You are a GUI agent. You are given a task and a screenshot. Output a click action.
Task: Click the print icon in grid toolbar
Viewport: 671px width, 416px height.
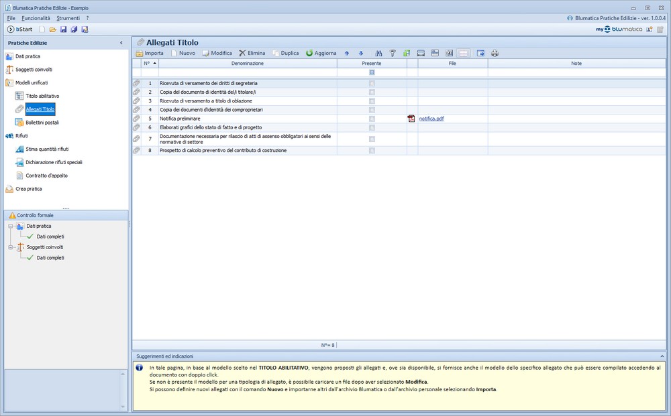tap(495, 54)
